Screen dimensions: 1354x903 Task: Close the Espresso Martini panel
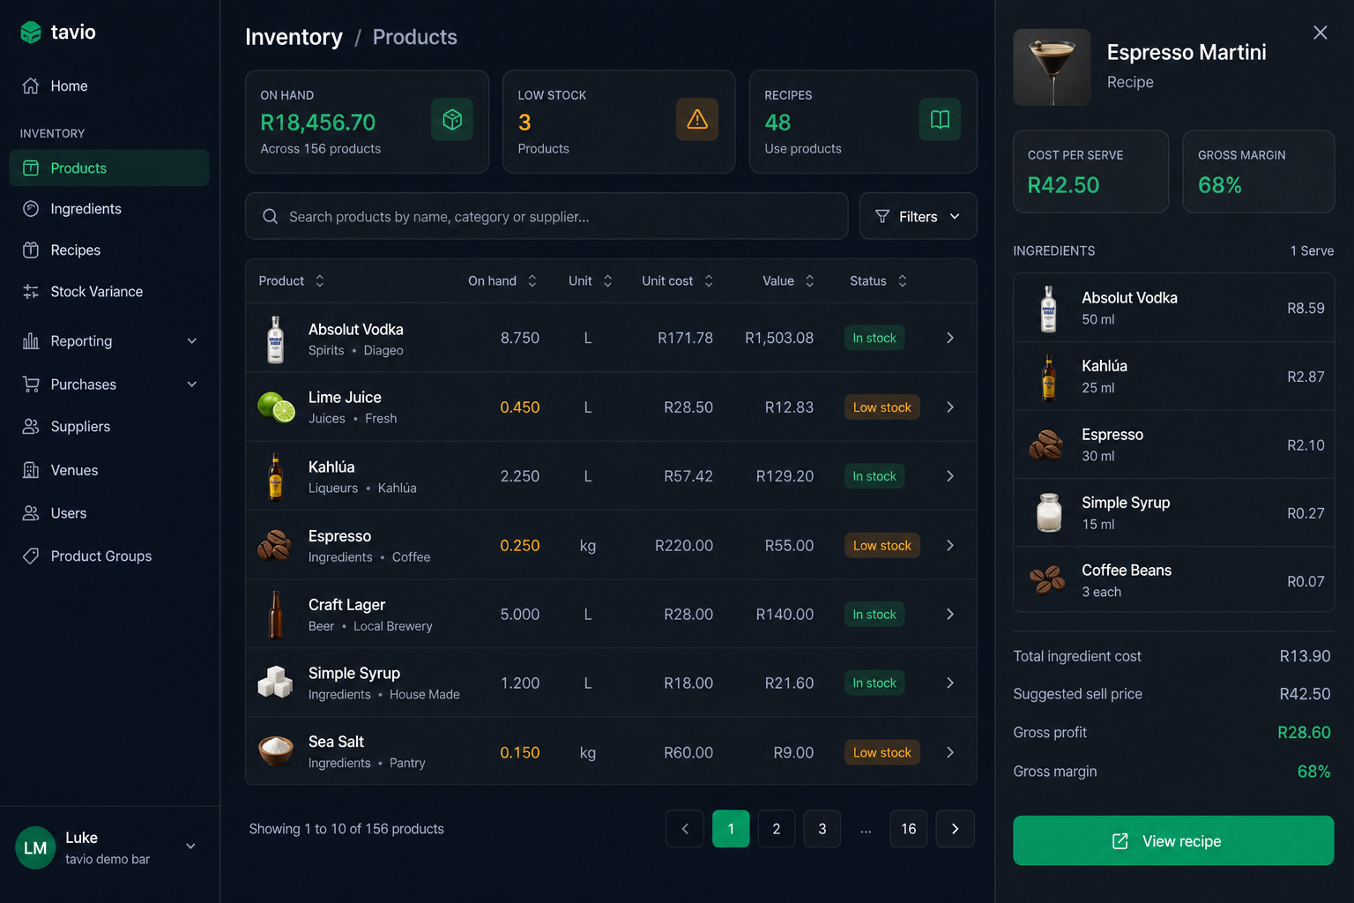pos(1321,33)
